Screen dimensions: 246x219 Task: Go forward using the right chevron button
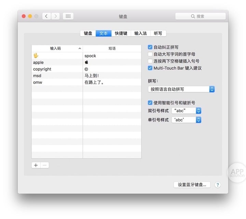click(55, 16)
